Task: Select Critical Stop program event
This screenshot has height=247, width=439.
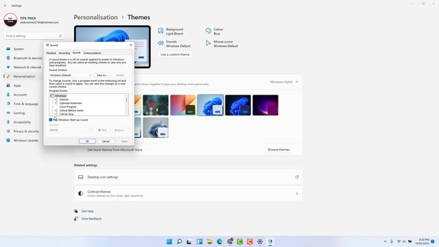Action: tap(67, 114)
